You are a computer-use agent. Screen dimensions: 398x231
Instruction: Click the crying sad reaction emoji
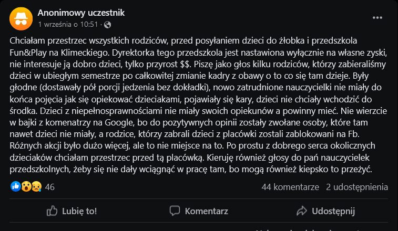35,187
